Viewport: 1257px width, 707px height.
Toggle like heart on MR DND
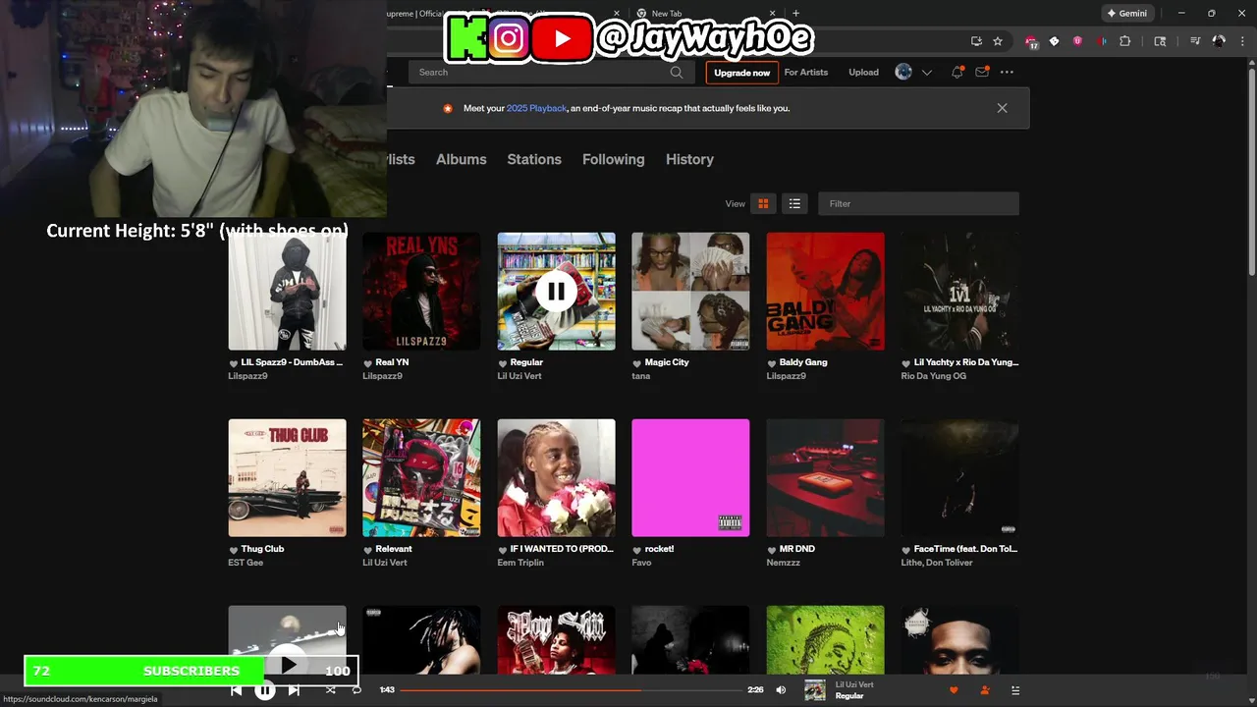[x=772, y=549]
